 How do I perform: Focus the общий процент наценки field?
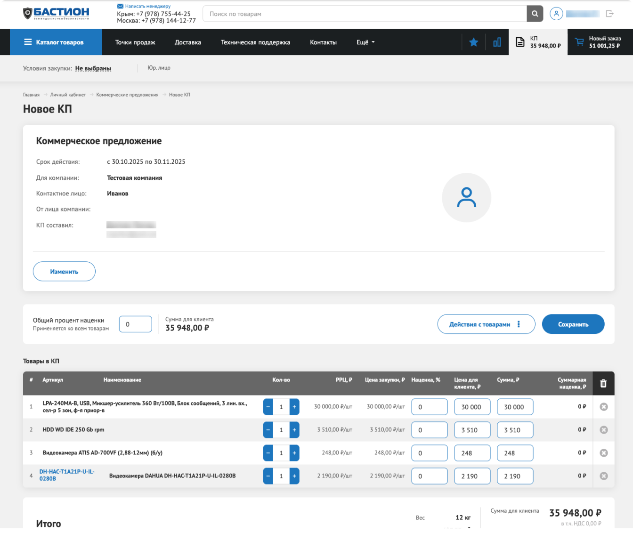[x=136, y=324]
